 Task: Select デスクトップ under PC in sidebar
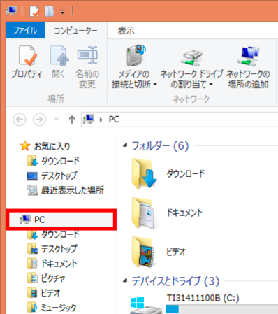pyautogui.click(x=52, y=249)
